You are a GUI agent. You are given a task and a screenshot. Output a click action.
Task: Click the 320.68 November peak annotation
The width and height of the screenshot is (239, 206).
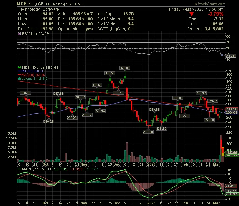(97, 85)
